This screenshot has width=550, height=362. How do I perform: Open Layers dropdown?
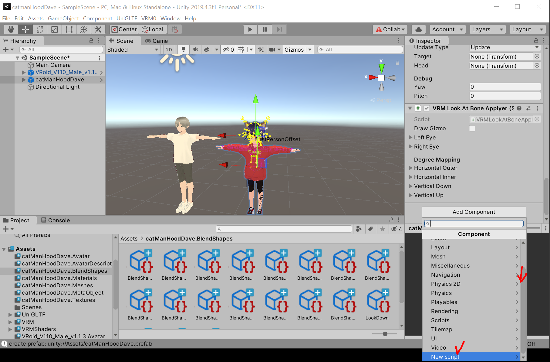tap(488, 29)
